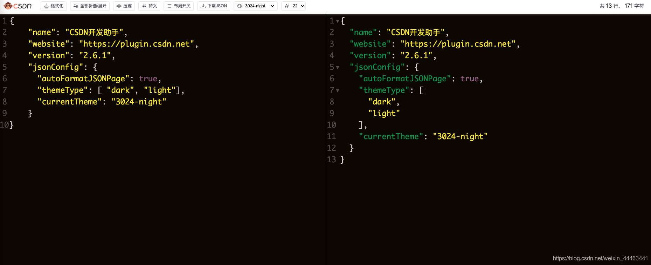This screenshot has width=651, height=265.
Task: Click "version" key in right panel
Action: coord(370,55)
